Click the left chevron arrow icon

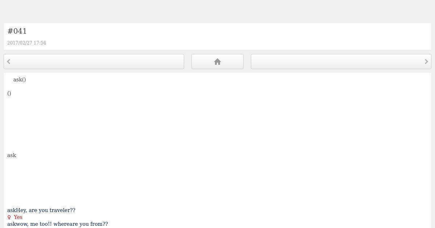9,62
